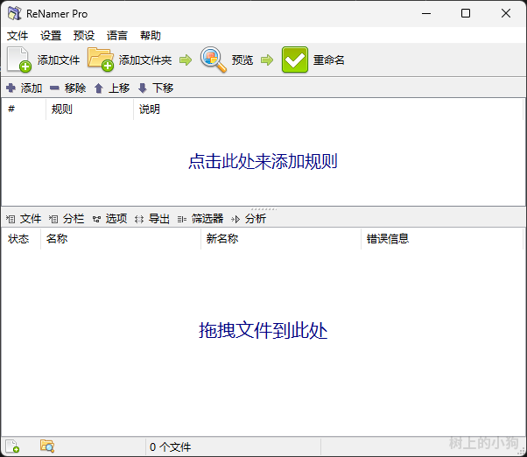Image resolution: width=527 pixels, height=457 pixels.
Task: Click 点击此处来添加规则 to add a rule
Action: [263, 162]
